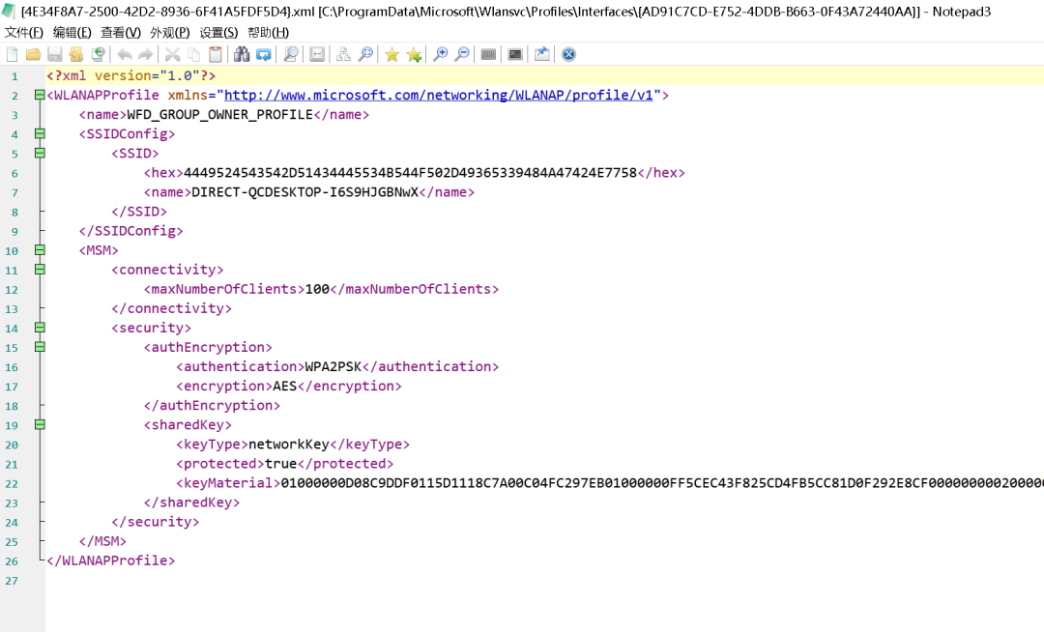Click the Open file folder icon

click(33, 54)
